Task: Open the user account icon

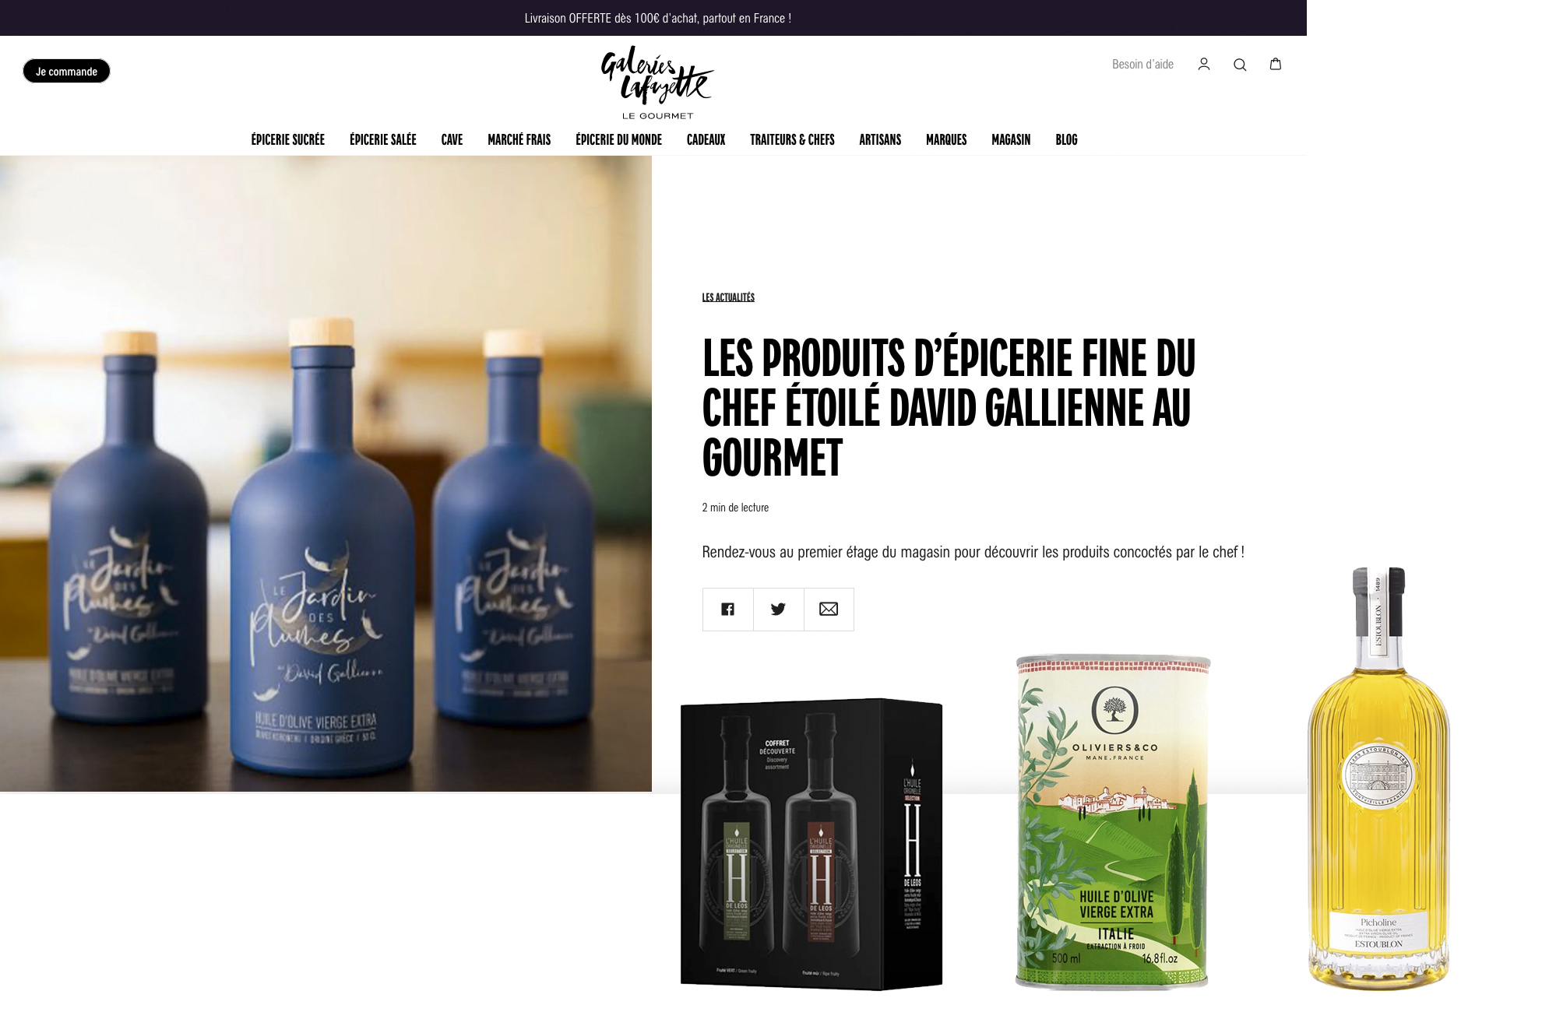Action: (x=1203, y=65)
